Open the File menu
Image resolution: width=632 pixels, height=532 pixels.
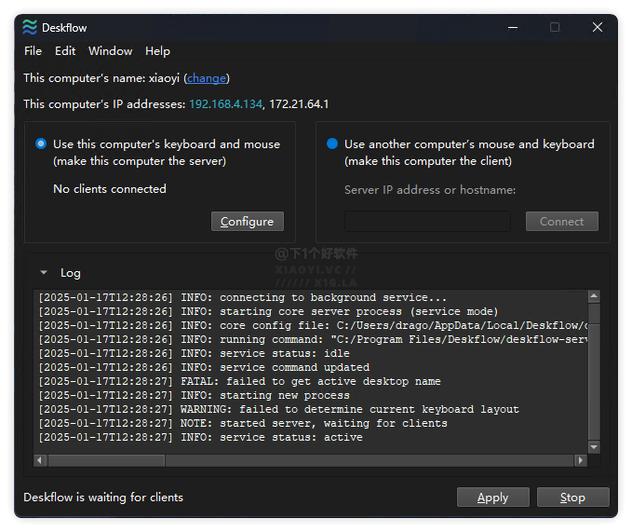point(33,51)
